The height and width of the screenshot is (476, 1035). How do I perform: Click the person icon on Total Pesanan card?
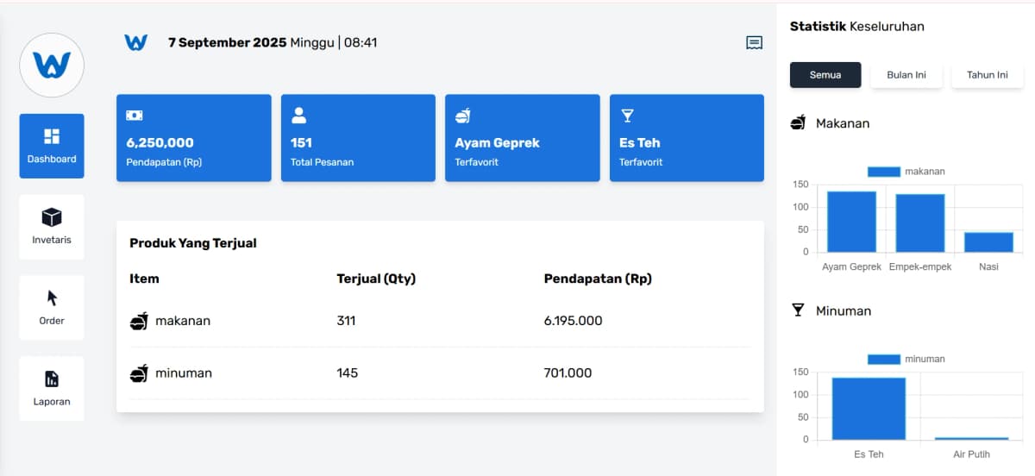click(x=299, y=116)
